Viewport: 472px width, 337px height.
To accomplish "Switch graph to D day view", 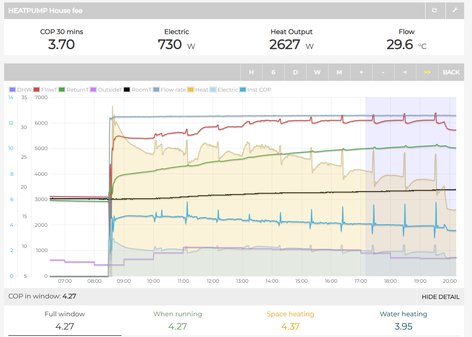I will coord(295,72).
